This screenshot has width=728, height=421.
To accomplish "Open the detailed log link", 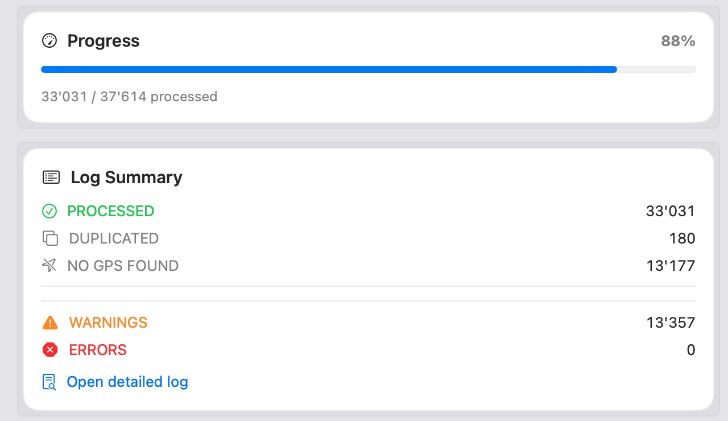I will pyautogui.click(x=127, y=382).
